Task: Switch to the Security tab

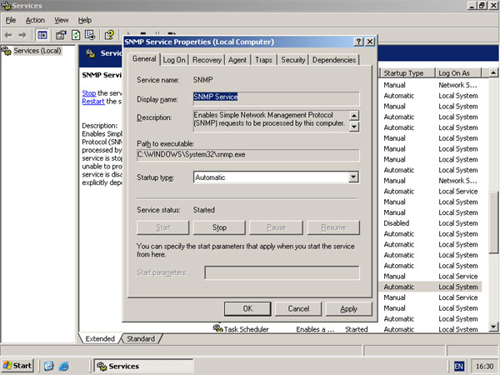Action: [293, 60]
